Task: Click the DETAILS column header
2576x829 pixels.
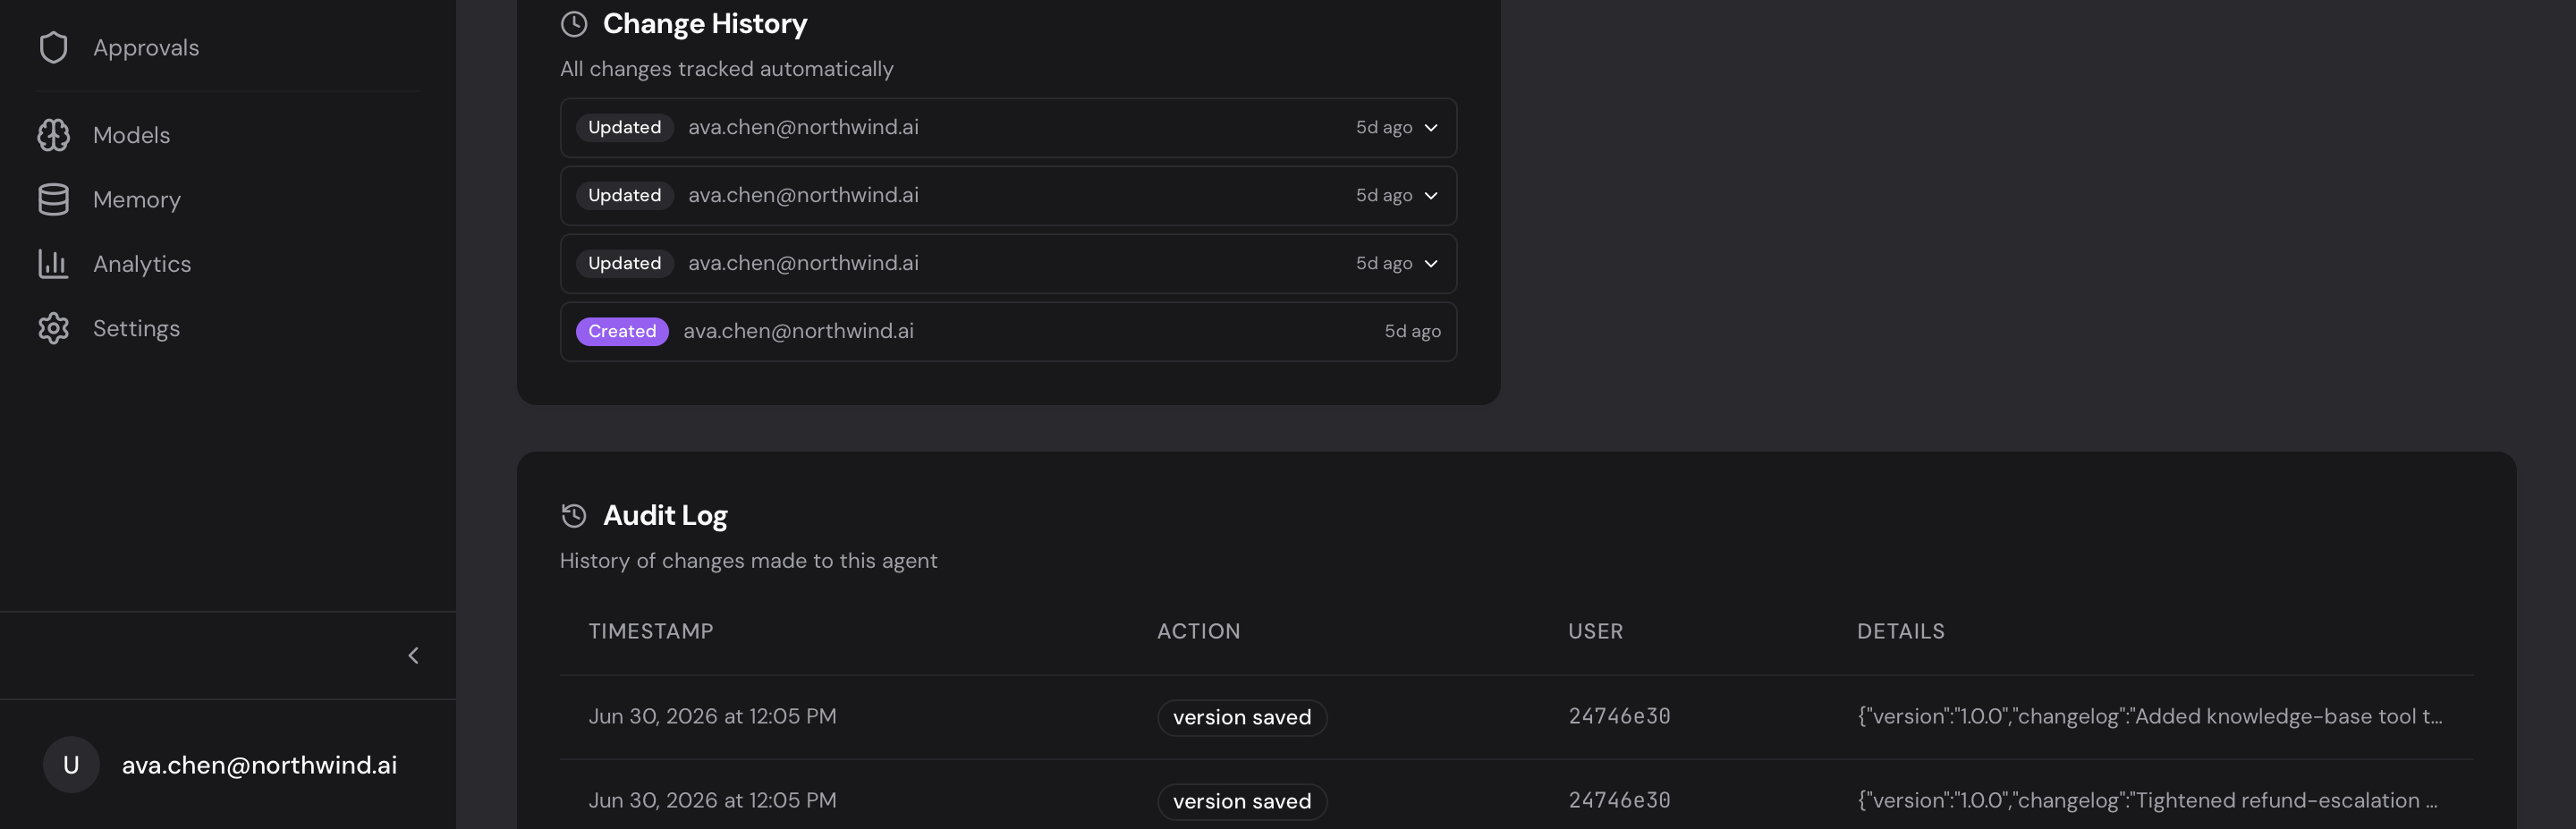Action: 1901,631
